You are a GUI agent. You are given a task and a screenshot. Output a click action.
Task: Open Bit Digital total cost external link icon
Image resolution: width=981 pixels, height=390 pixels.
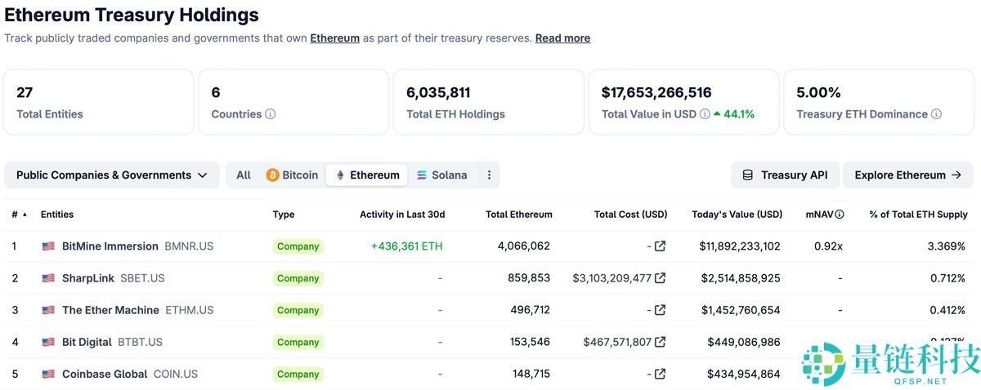pos(661,342)
